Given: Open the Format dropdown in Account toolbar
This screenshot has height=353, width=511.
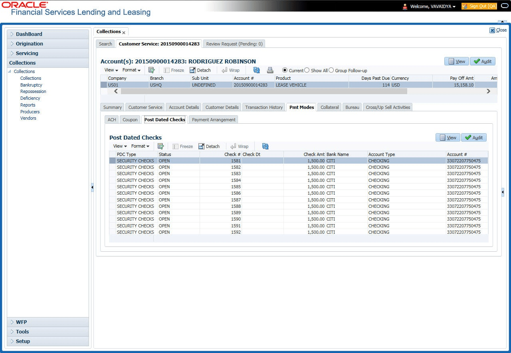Looking at the screenshot, I should (x=131, y=70).
